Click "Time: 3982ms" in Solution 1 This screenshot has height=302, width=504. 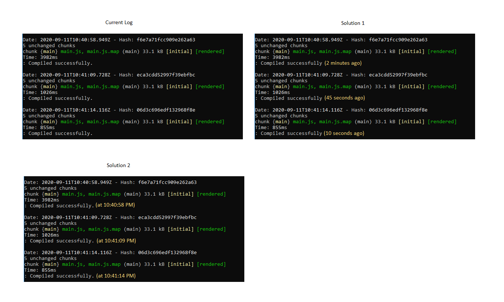coord(272,57)
